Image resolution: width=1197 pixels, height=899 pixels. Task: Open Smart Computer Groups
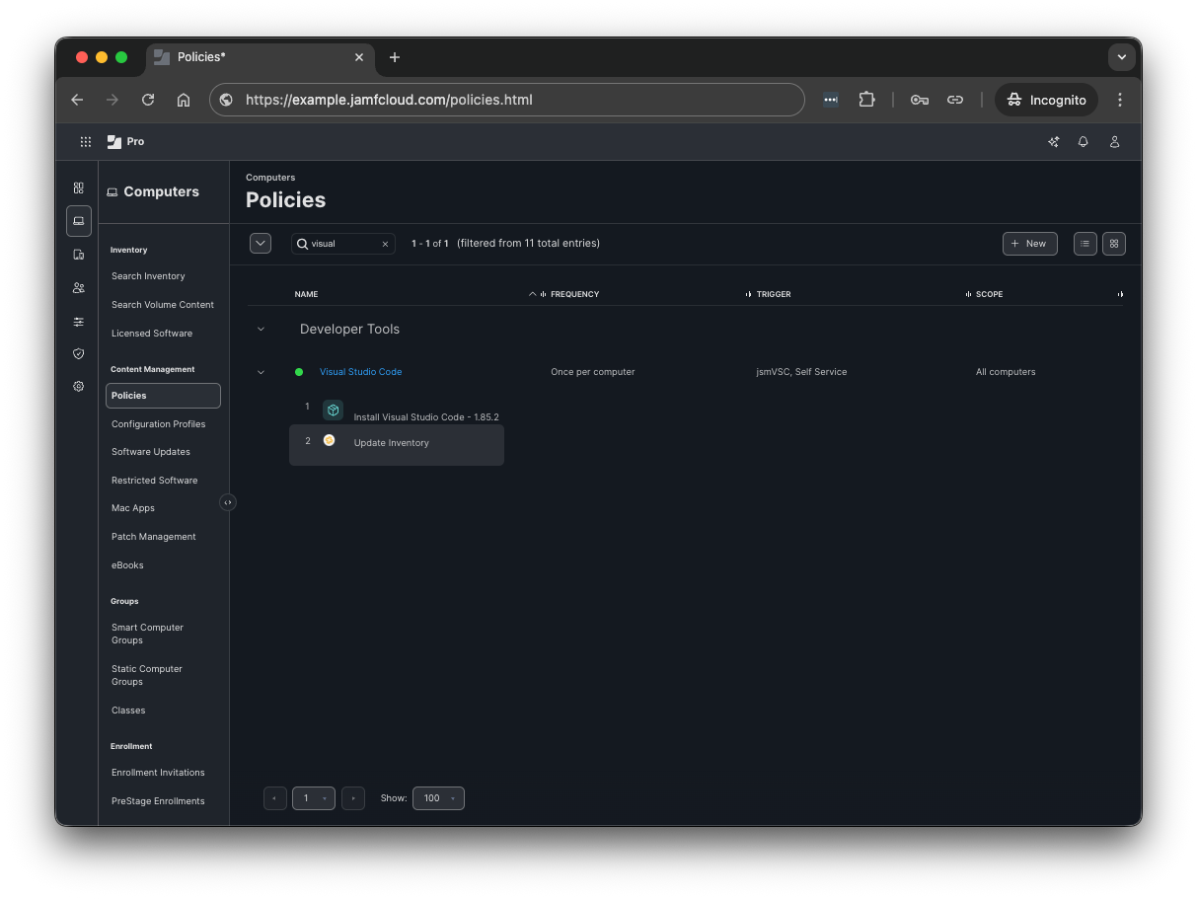pyautogui.click(x=148, y=634)
